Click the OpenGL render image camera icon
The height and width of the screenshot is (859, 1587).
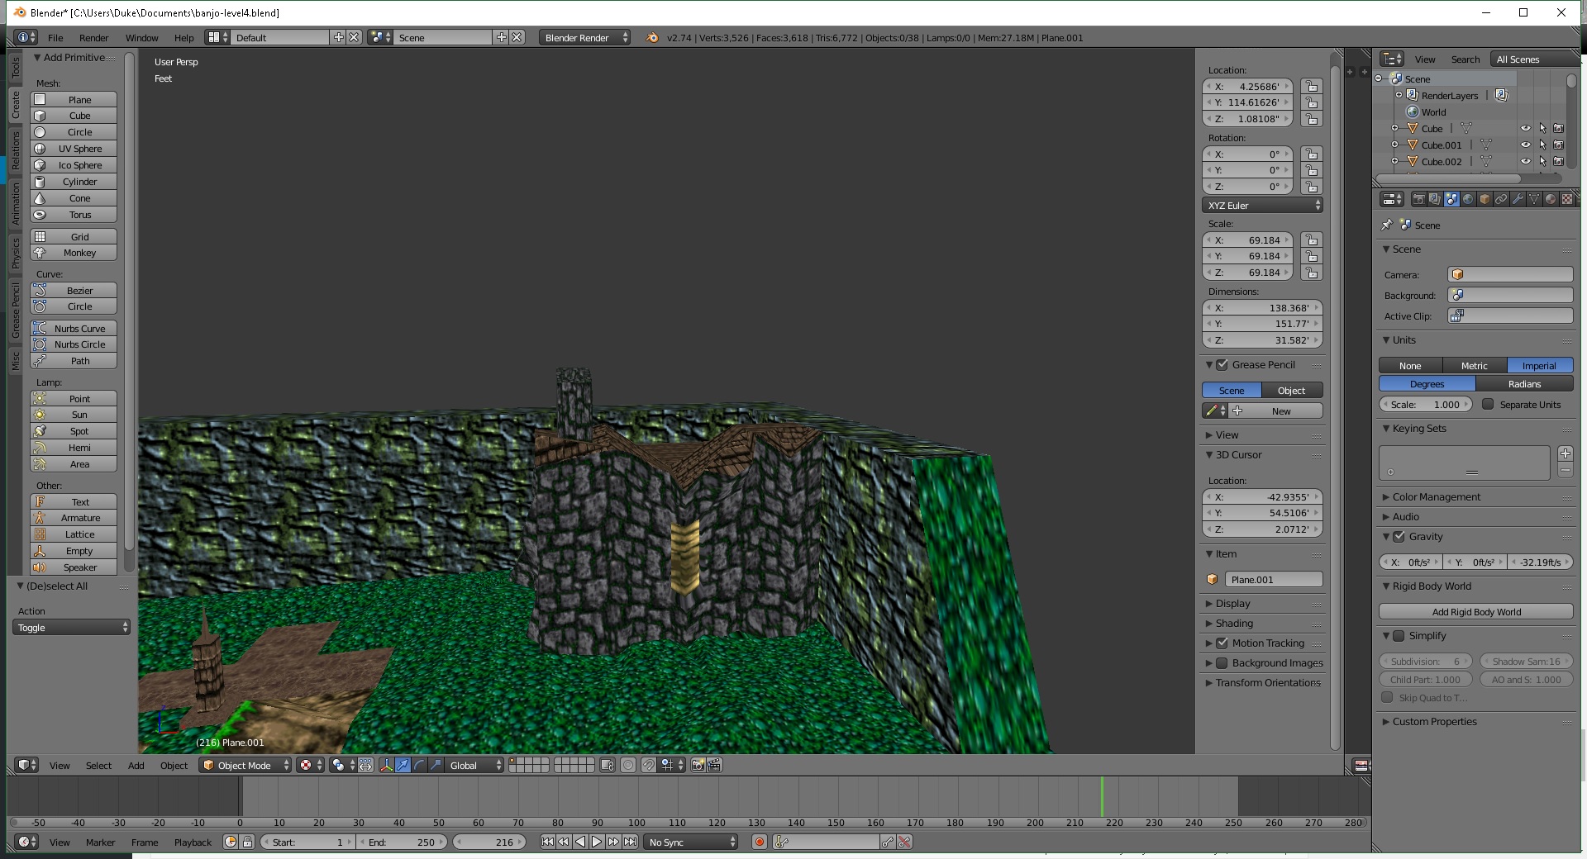(698, 765)
